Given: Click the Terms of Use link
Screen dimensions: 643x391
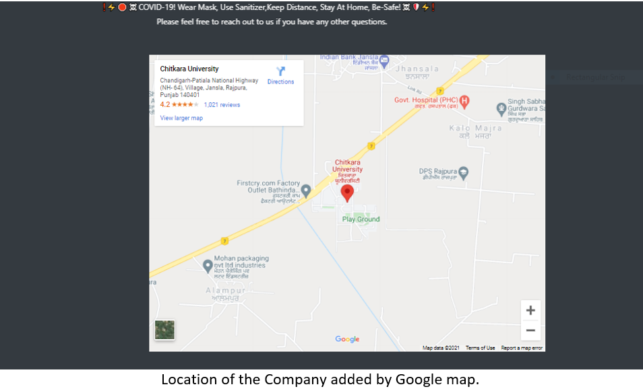Looking at the screenshot, I should pyautogui.click(x=480, y=348).
